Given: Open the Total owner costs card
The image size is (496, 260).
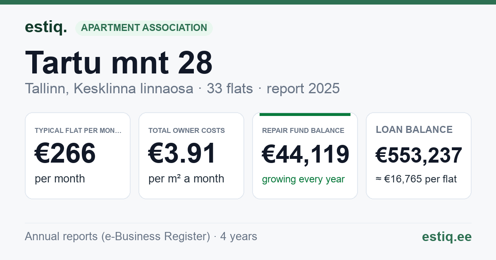Looking at the screenshot, I should tap(191, 156).
